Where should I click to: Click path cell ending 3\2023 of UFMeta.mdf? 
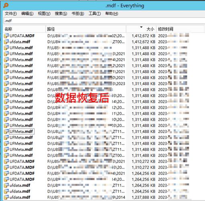coord(86,84)
